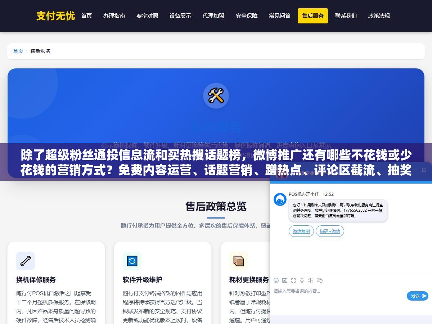Toggle the chat sound speaker icon
This screenshot has height=324, width=432.
click(x=310, y=280)
